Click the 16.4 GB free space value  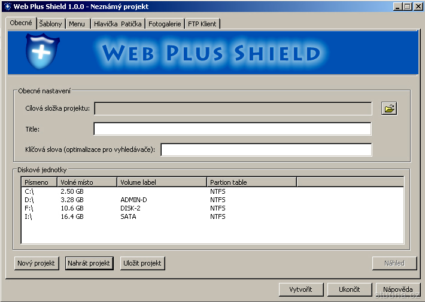click(x=72, y=216)
